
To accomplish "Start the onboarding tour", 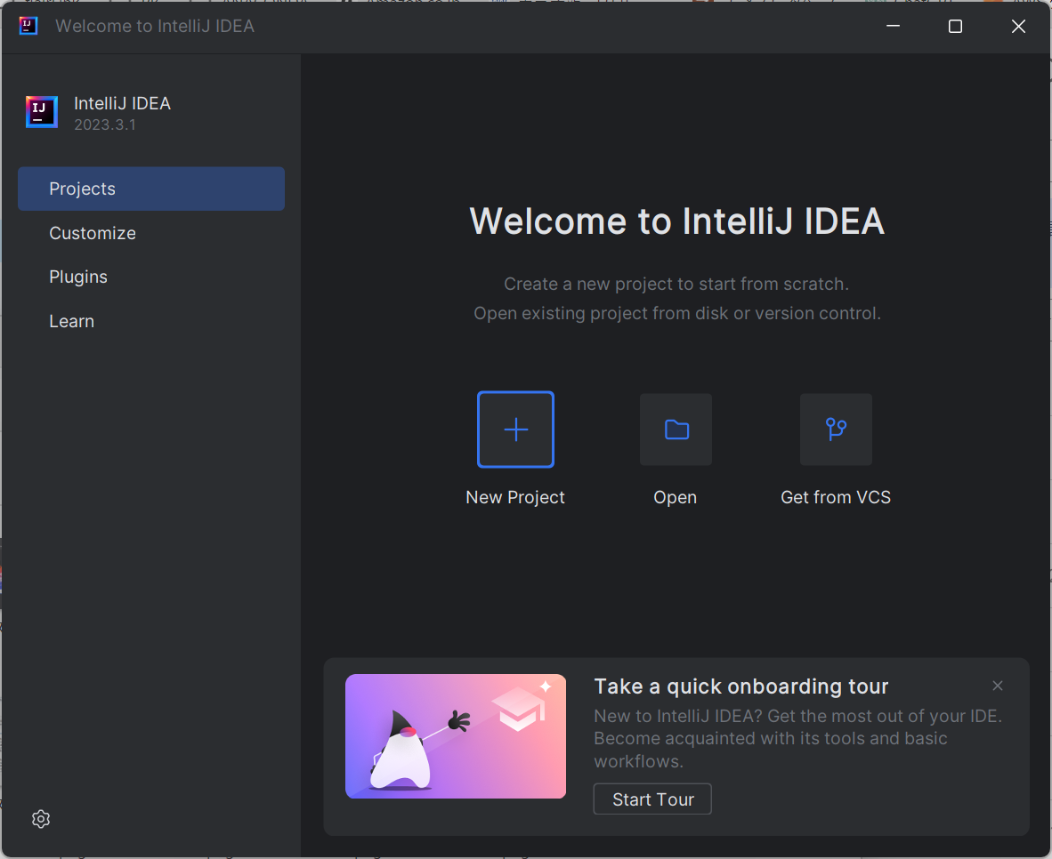I will 651,799.
